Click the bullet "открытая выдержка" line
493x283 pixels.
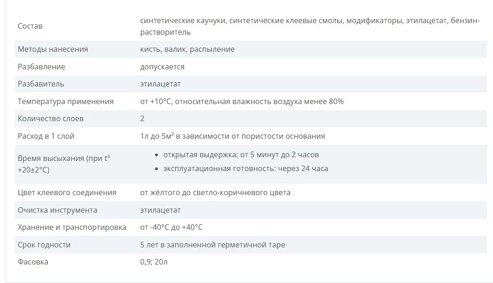click(241, 154)
